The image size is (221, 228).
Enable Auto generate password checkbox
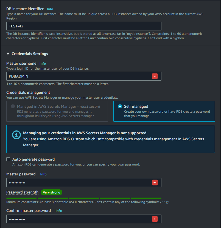[8, 159]
